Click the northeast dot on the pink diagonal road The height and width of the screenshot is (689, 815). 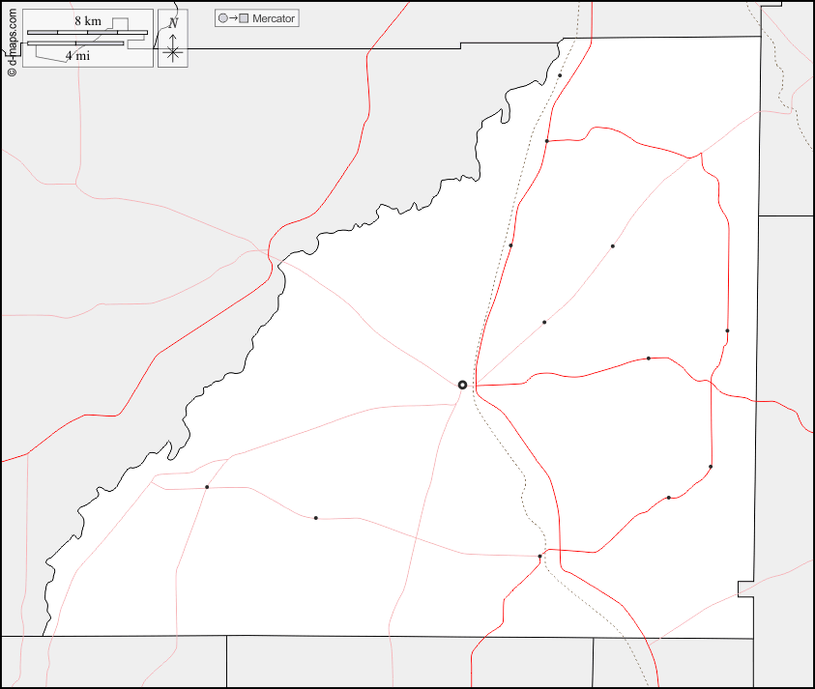coord(612,246)
